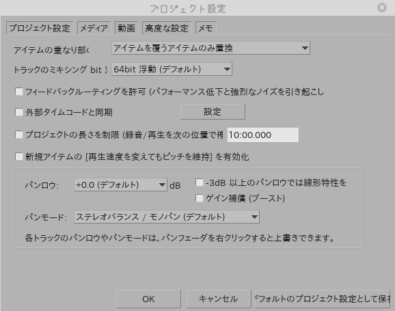Click the アイテムの重なり部 label
Viewport: 395px width, 311px height.
point(51,50)
